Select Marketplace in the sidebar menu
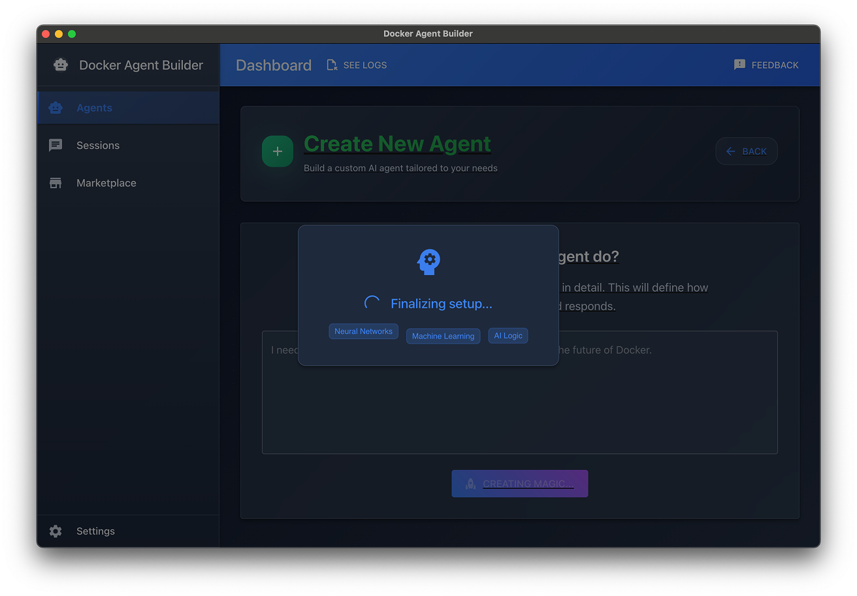 coord(106,183)
